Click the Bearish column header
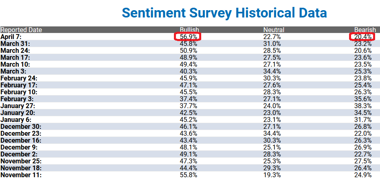The width and height of the screenshot is (380, 178). [x=365, y=30]
